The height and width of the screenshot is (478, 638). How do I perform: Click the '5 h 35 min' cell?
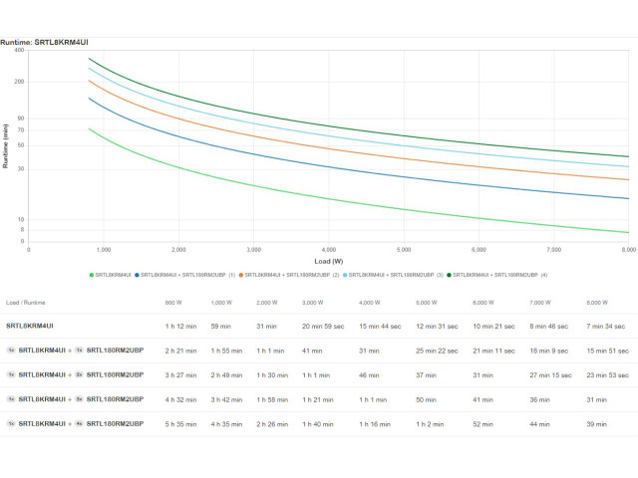tap(180, 424)
